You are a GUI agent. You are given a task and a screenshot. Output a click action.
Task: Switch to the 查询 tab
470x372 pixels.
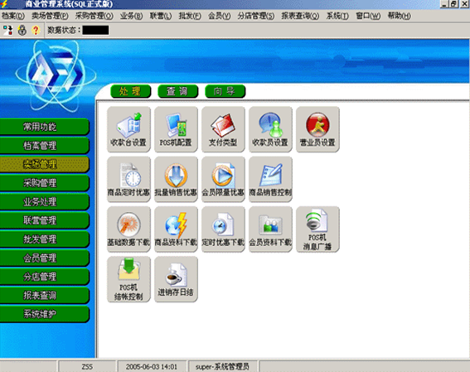[x=177, y=91]
